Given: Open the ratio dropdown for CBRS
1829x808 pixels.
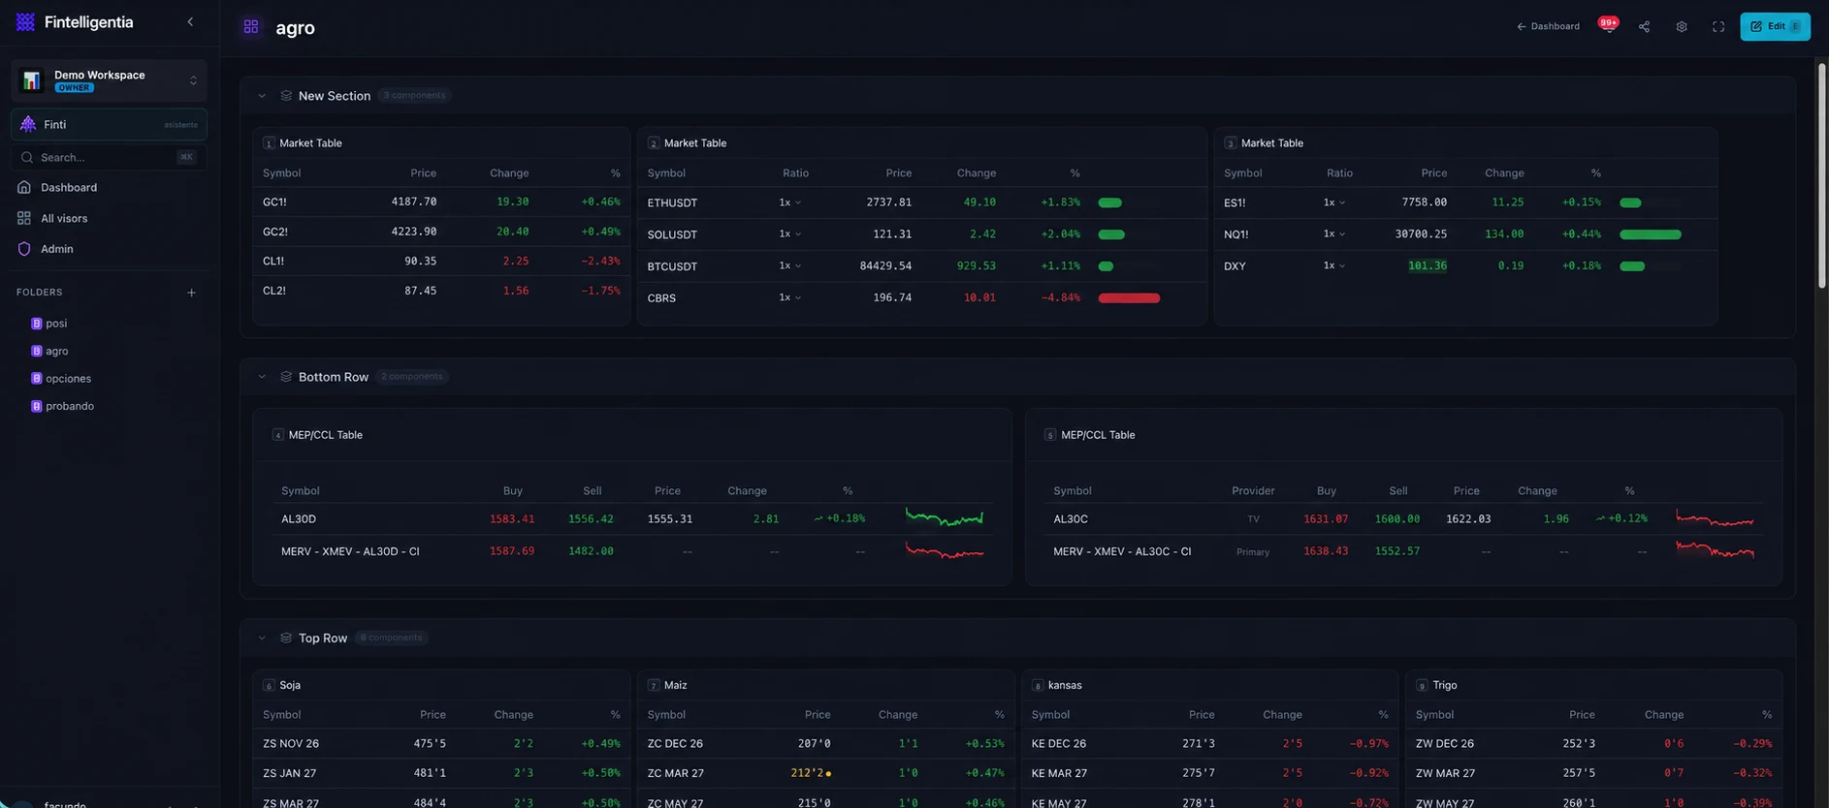Looking at the screenshot, I should click(789, 298).
